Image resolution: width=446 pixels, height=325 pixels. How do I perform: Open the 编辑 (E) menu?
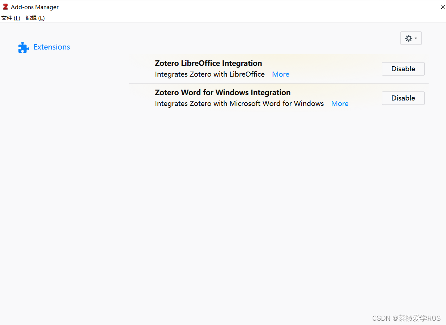click(x=35, y=18)
